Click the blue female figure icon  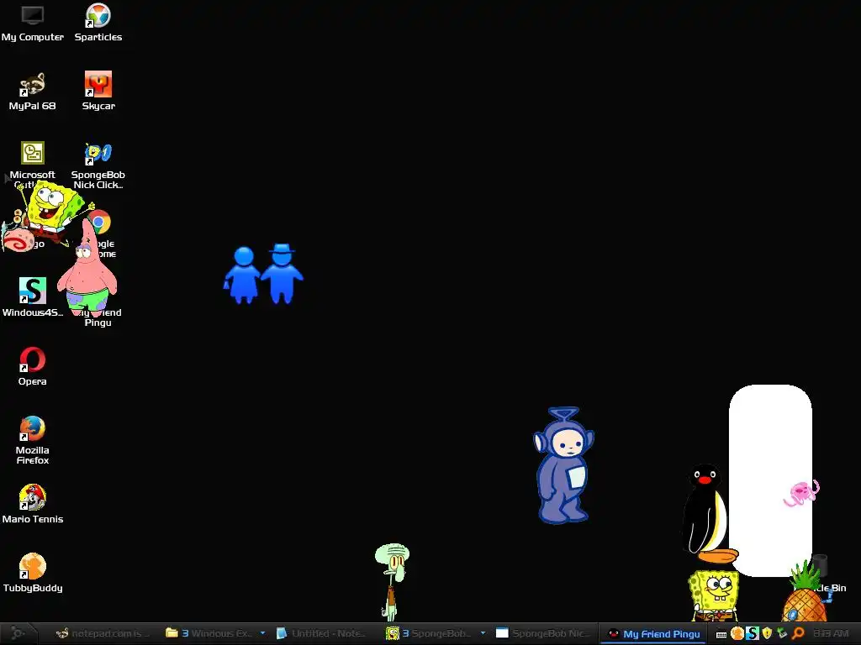pyautogui.click(x=242, y=275)
